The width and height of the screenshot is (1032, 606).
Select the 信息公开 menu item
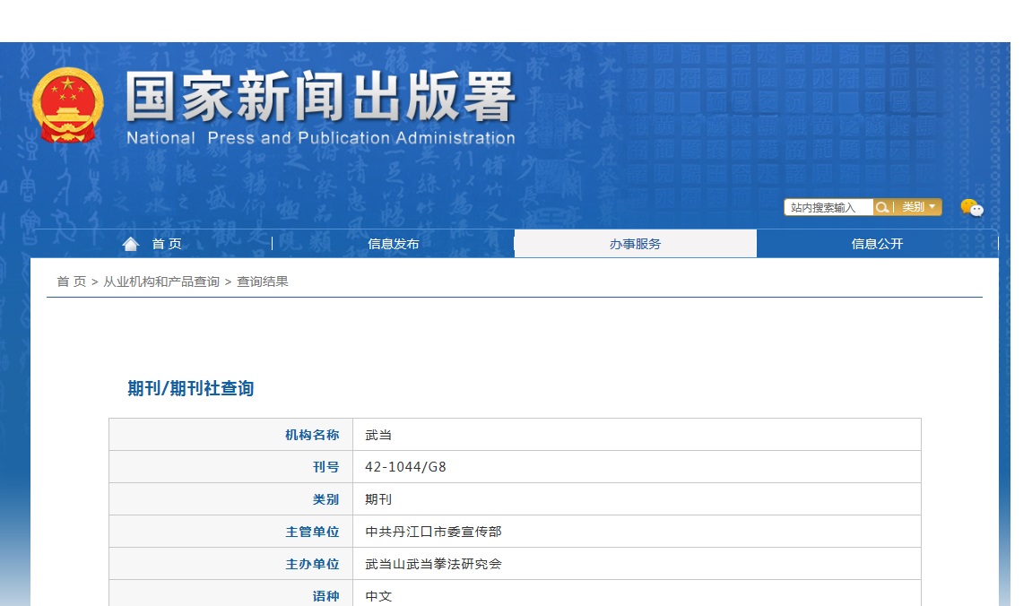[x=877, y=242]
